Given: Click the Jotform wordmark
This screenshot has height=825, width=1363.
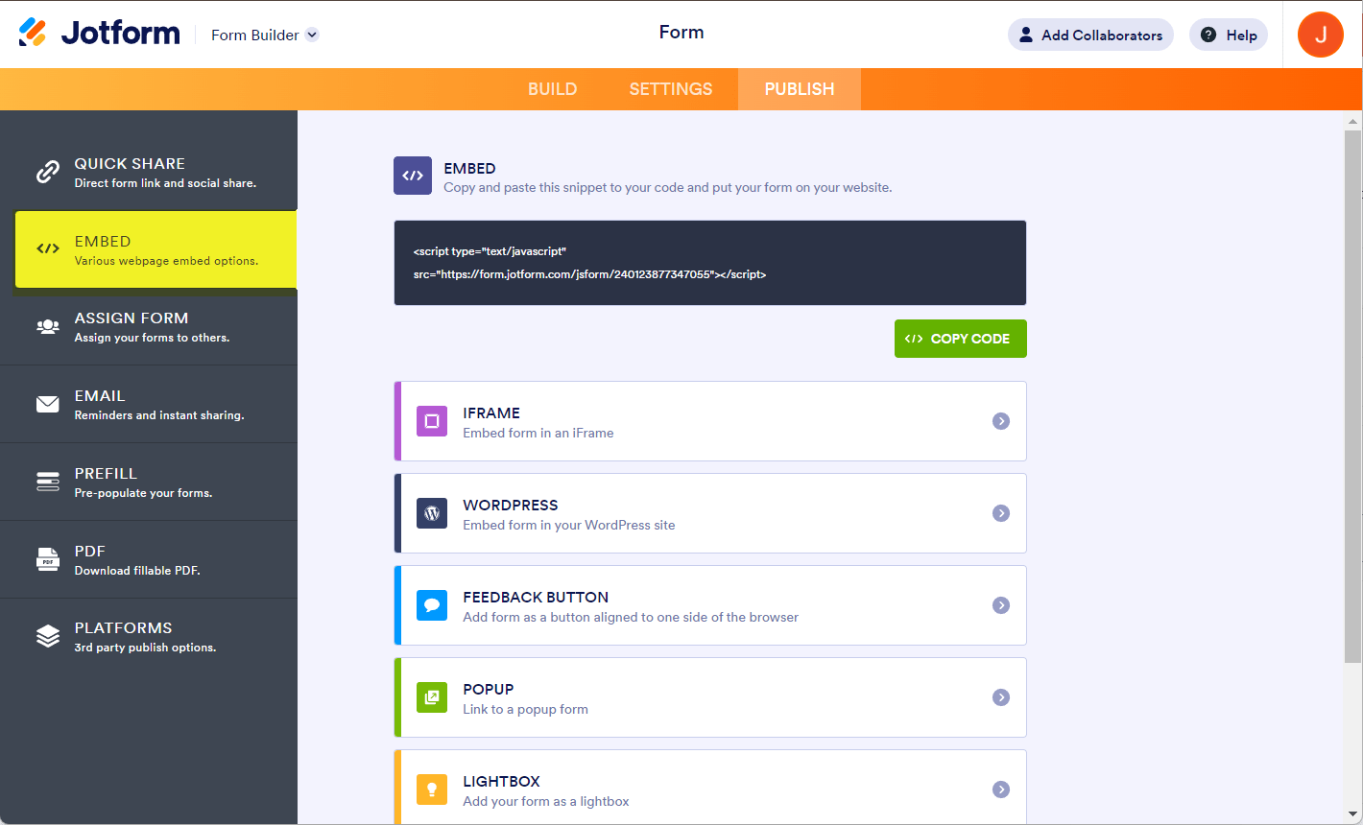Looking at the screenshot, I should pyautogui.click(x=121, y=33).
